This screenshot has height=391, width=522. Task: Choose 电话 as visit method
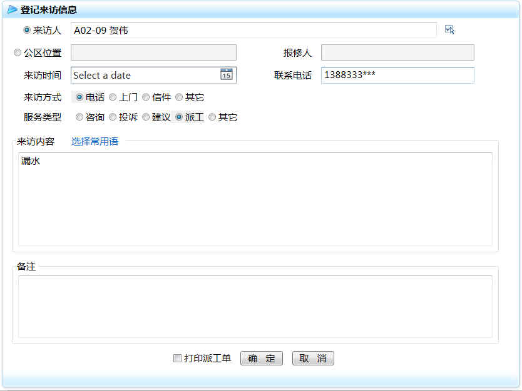(79, 97)
